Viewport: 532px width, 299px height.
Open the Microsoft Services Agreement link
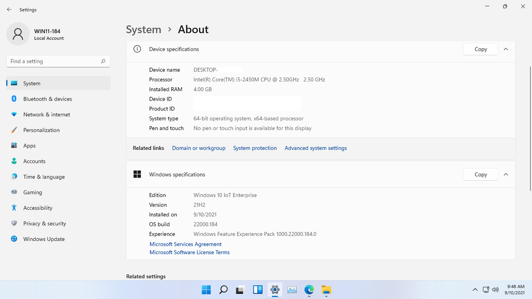(185, 244)
